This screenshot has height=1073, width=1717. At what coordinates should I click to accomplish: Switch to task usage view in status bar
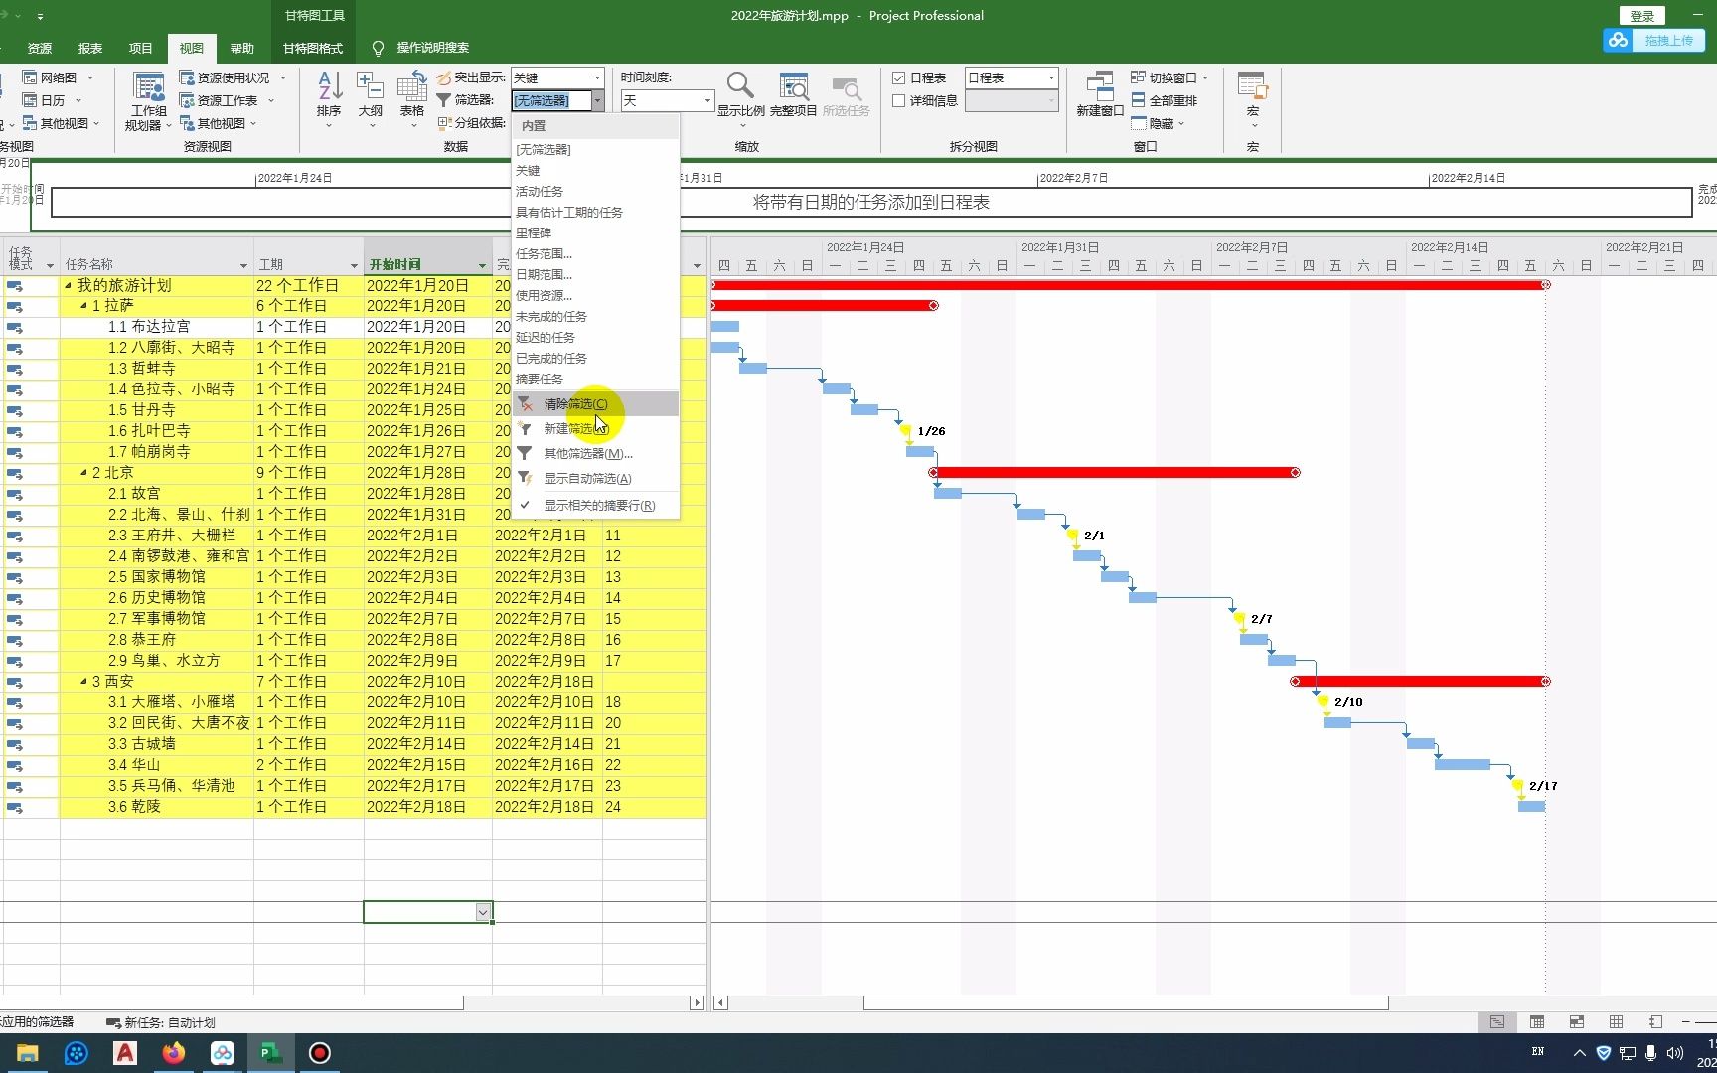coord(1537,1022)
